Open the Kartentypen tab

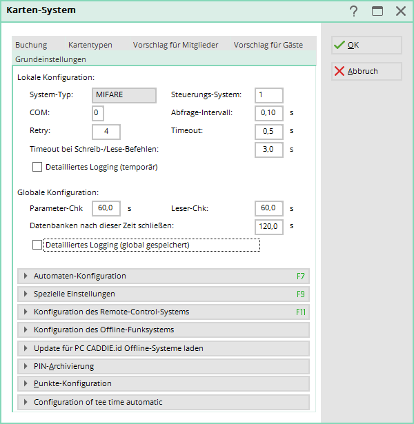[x=90, y=45]
